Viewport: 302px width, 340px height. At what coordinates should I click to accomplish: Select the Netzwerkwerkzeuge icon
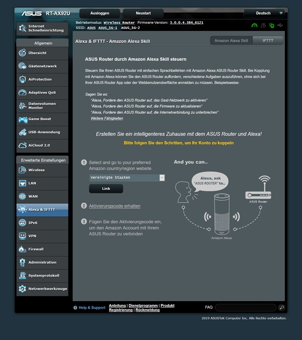pos(22,289)
